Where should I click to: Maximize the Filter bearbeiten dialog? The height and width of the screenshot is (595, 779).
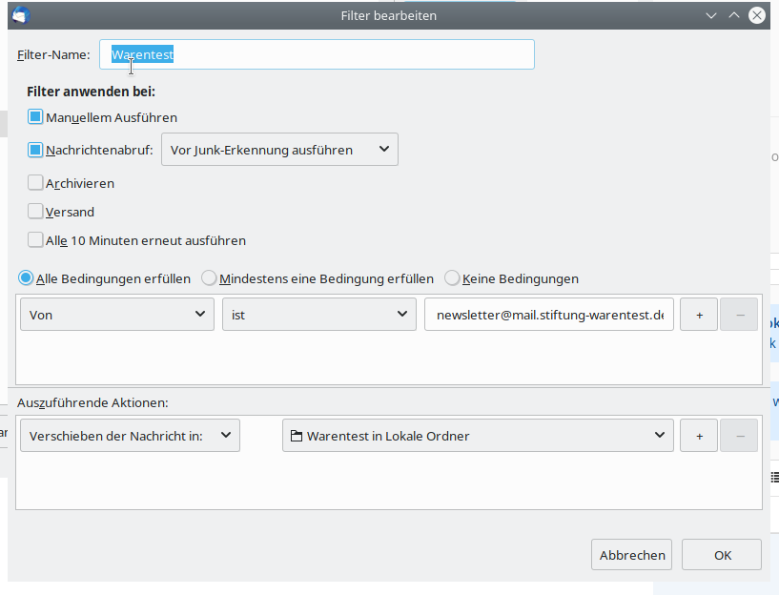(x=733, y=15)
